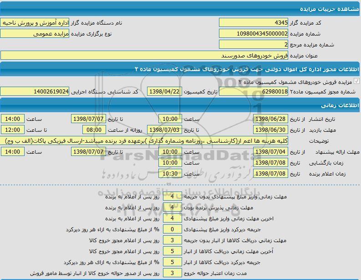Click the publication start date 1398/06/28
361x280 pixels.
pos(270,119)
